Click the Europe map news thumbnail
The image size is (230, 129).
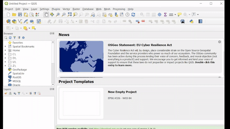tap(81, 56)
